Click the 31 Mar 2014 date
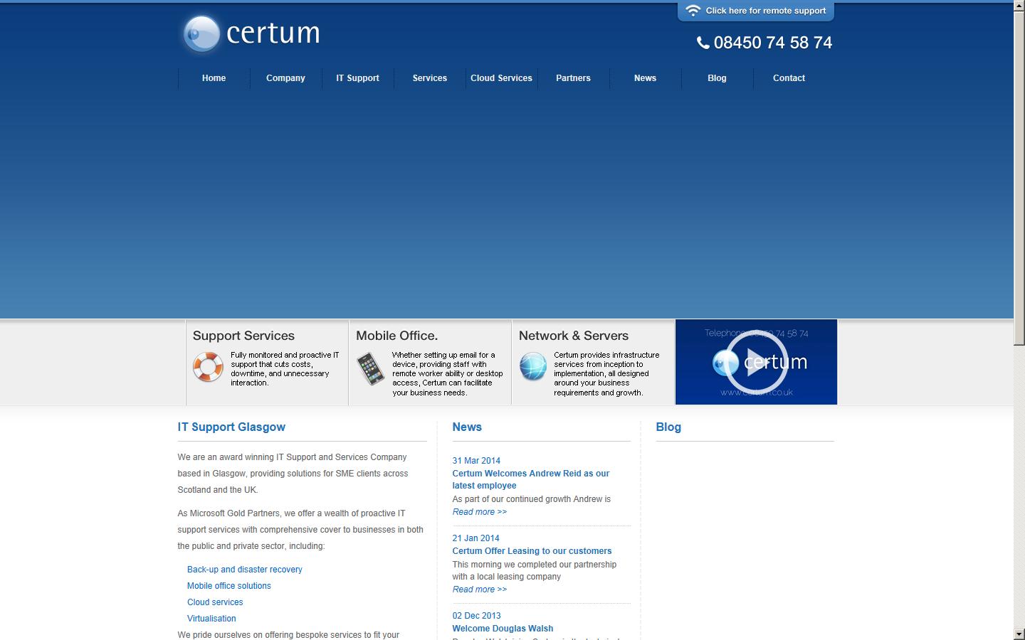The width and height of the screenshot is (1025, 640). tap(476, 461)
